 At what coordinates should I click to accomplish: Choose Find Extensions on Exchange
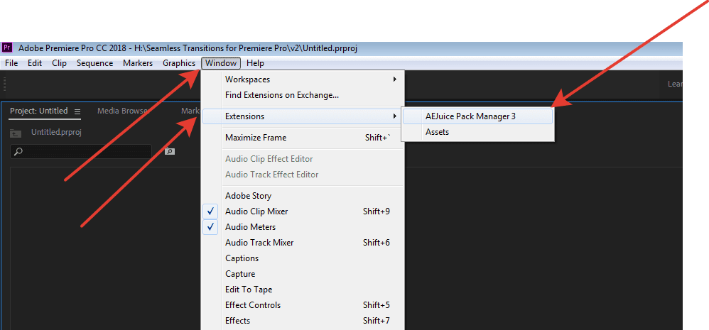click(x=303, y=95)
